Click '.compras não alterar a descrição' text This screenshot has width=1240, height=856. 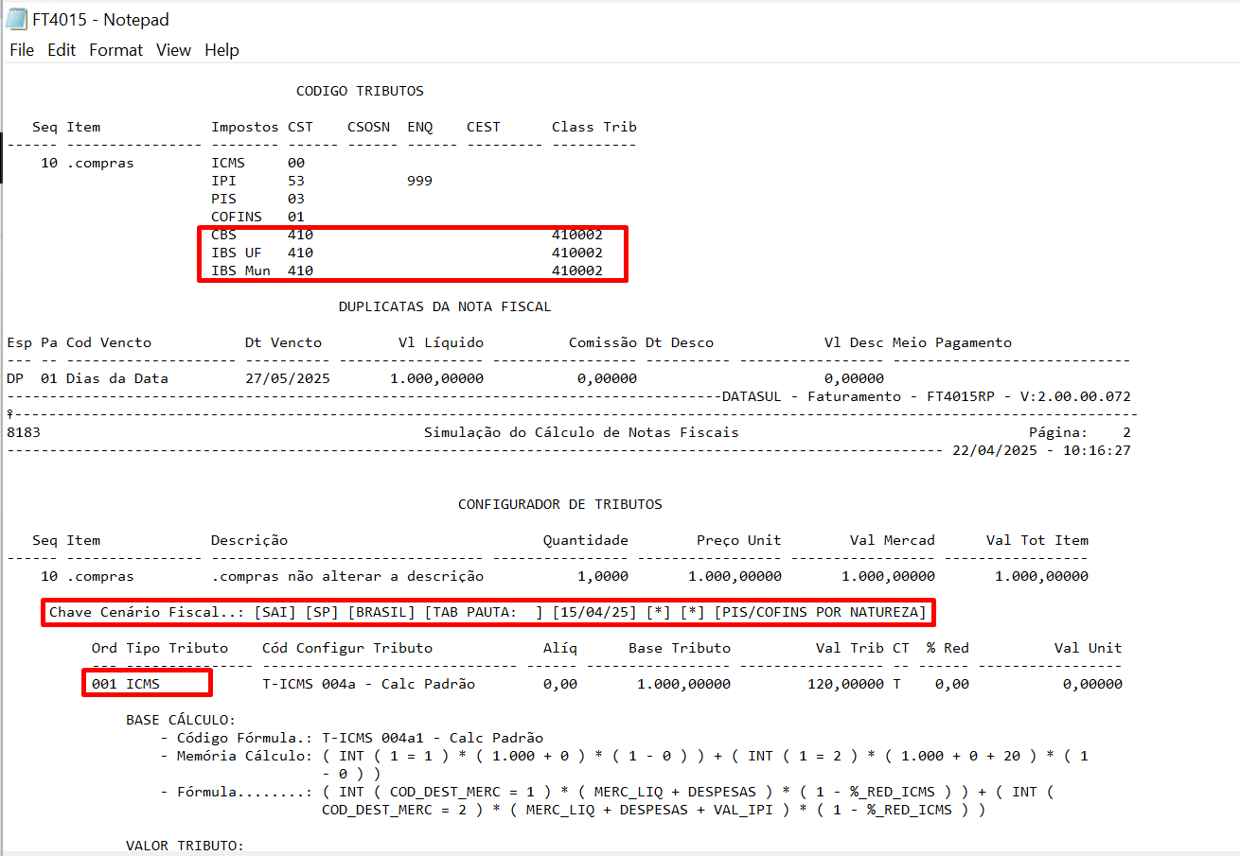point(347,576)
